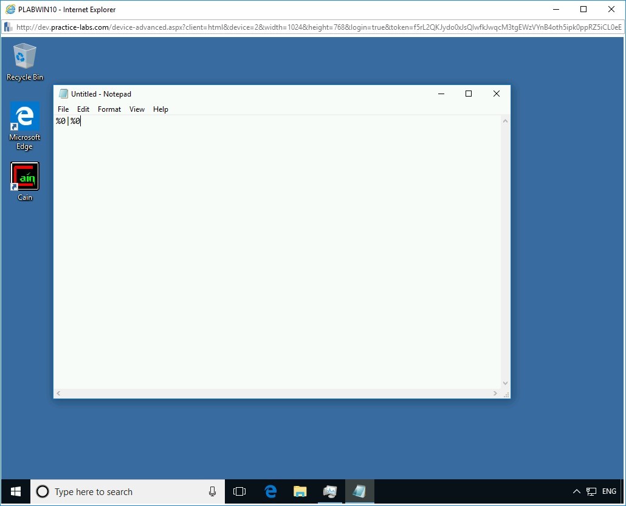Launch Edge from the taskbar
The image size is (626, 506).
point(269,491)
